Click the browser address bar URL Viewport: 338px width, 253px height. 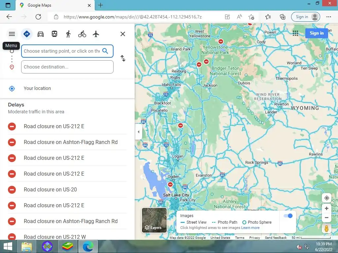pos(133,17)
